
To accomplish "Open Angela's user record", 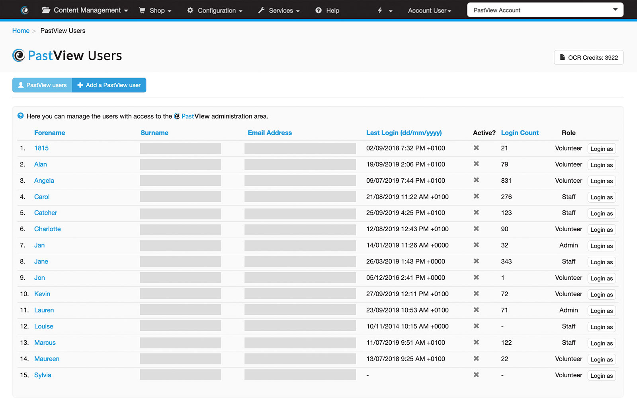I will coord(44,181).
